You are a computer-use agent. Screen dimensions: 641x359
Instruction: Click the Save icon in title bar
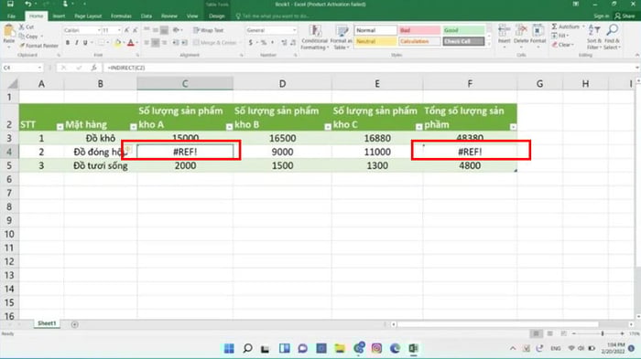[x=10, y=4]
